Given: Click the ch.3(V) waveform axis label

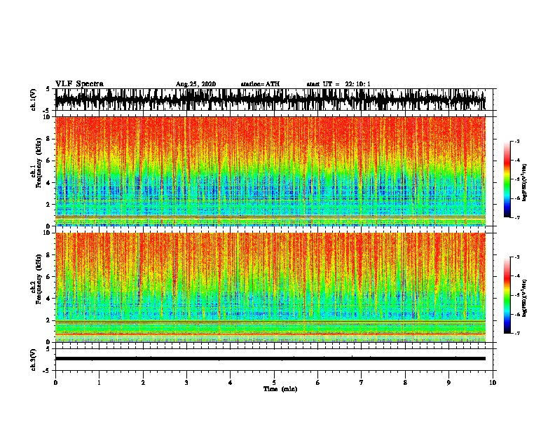Looking at the screenshot, I should point(33,360).
